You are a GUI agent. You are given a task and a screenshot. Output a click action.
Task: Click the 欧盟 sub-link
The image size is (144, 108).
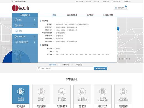click(x=57, y=52)
